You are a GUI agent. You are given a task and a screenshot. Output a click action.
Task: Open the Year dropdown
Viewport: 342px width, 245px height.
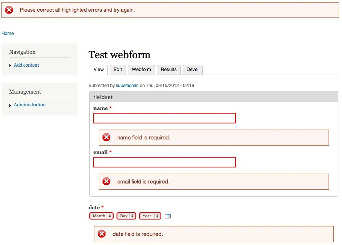tap(150, 216)
